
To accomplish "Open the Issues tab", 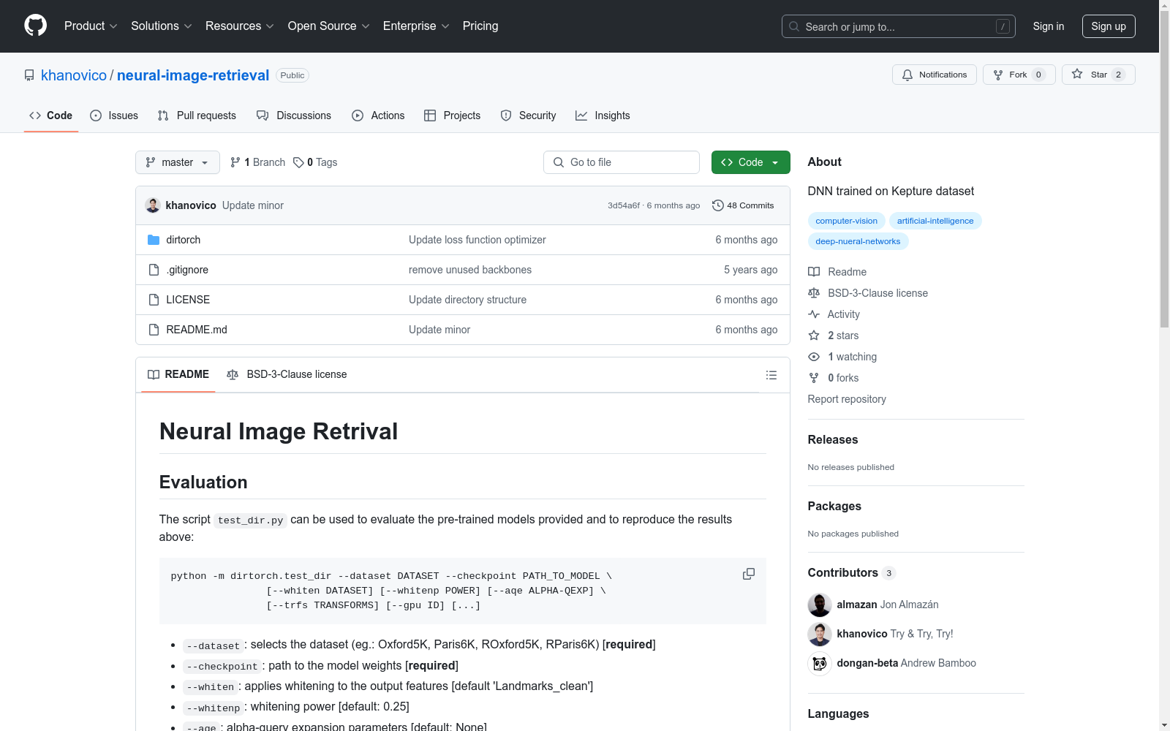I will coord(114,115).
